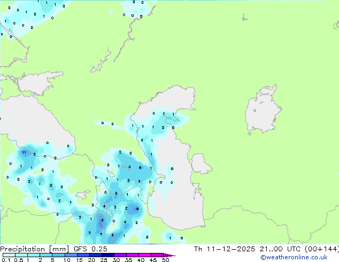
Task: Click the 'GFS 0.25' model label
Action: tap(90, 249)
